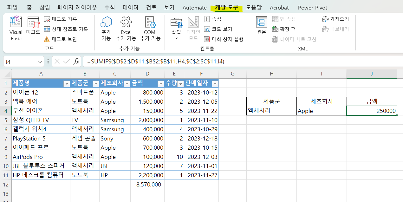This screenshot has width=403, height=202.
Task: Select cell I4 containing Apple
Action: coord(322,111)
